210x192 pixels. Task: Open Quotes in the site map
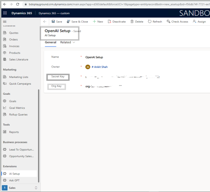coord(14,33)
